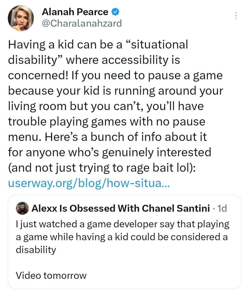
Task: Open the three-dot more options menu
Action: coord(236,16)
